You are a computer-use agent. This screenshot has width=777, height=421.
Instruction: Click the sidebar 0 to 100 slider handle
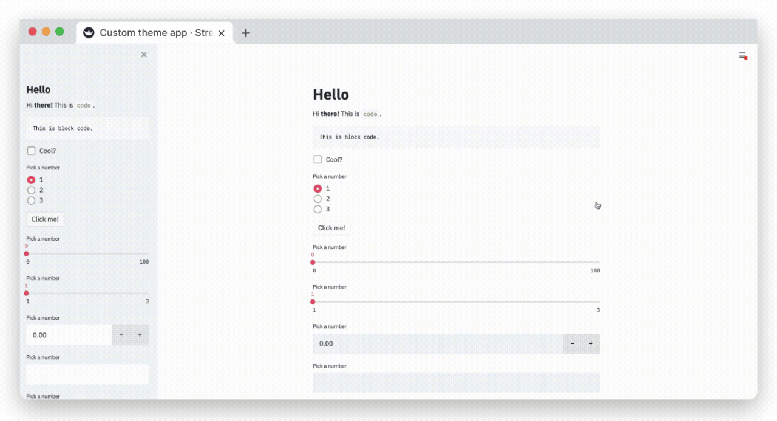[26, 253]
